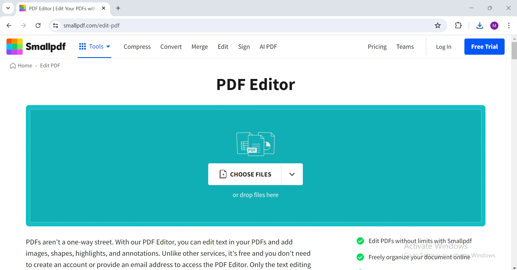Click the CHOOSE FILES button
The width and height of the screenshot is (517, 270).
pos(245,174)
